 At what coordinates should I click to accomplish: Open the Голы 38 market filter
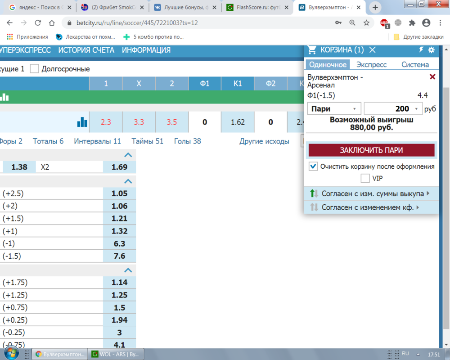(x=187, y=141)
